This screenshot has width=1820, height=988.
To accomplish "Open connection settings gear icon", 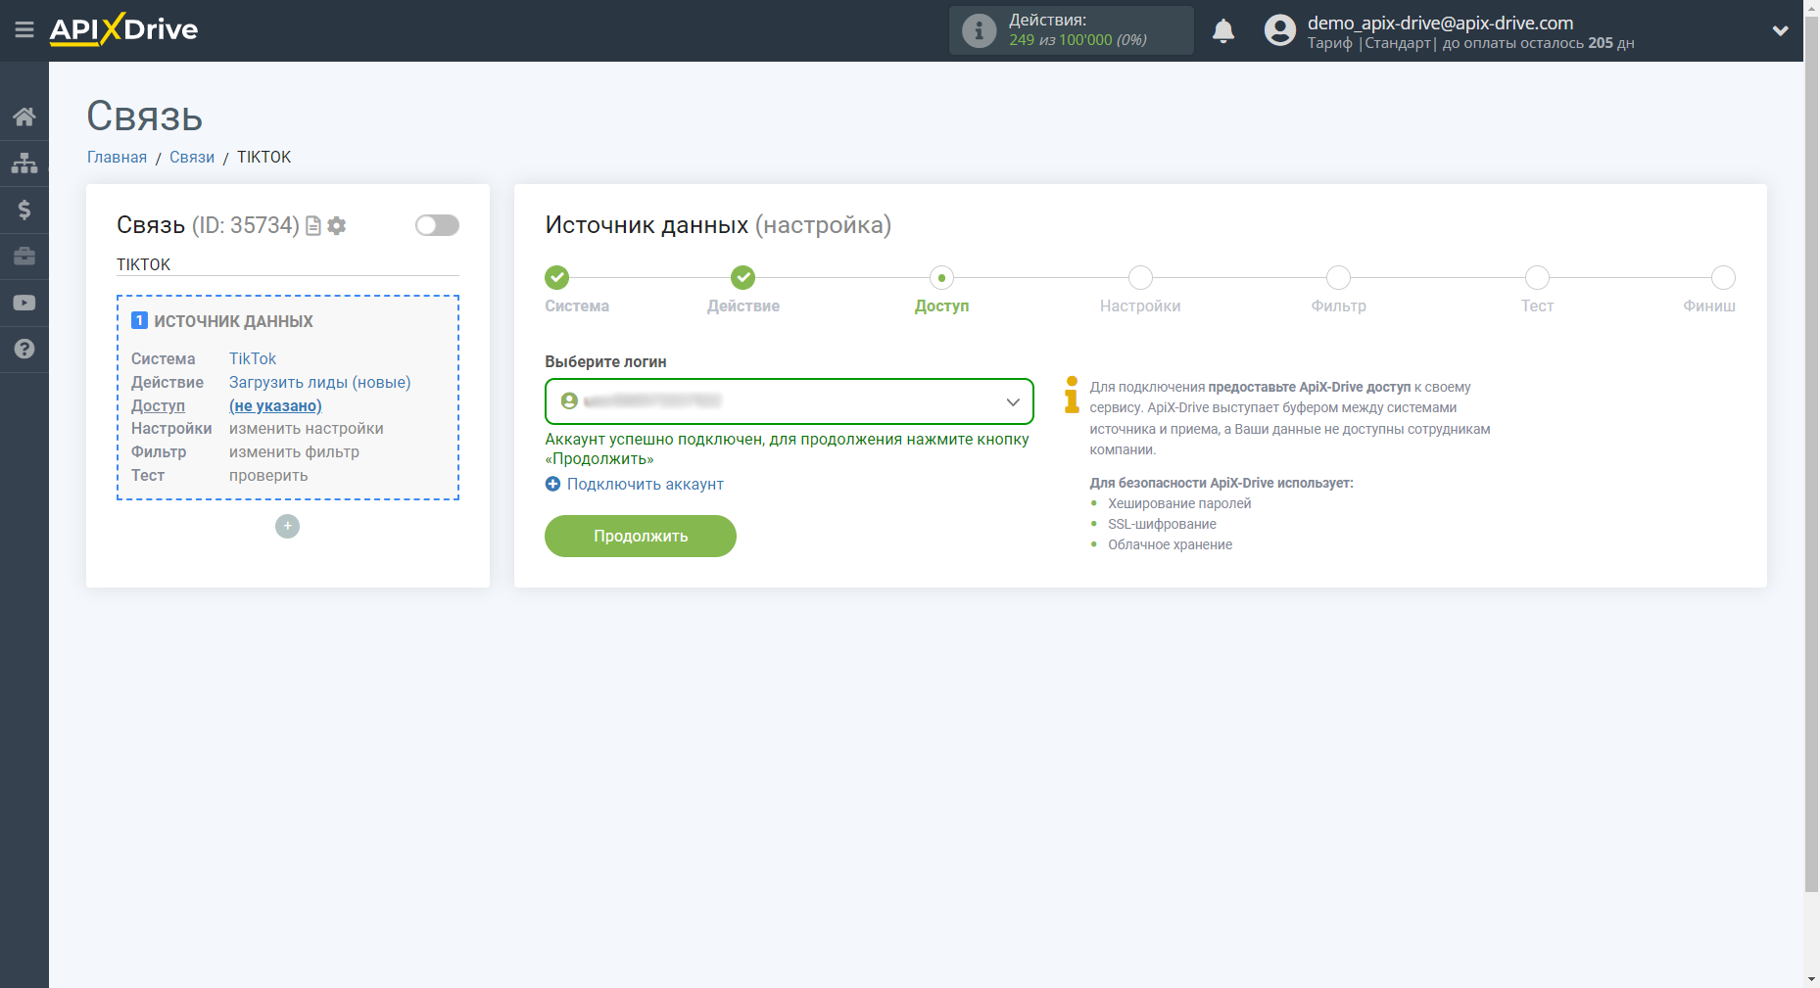I will tap(337, 226).
